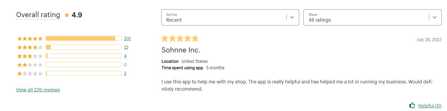Screen dimensions: 447x111
Task: Click the Overall rating star icon
Action: pos(67,15)
